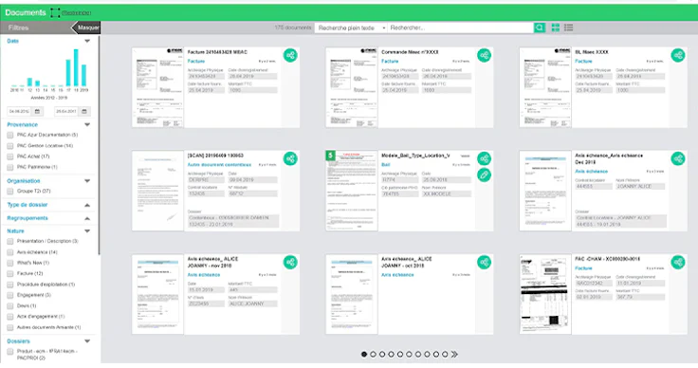Click the 175 documents count label

pyautogui.click(x=293, y=28)
